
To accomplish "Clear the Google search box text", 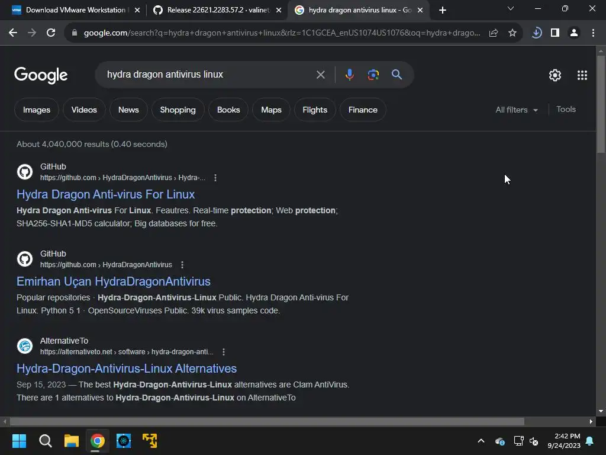I will tap(320, 75).
